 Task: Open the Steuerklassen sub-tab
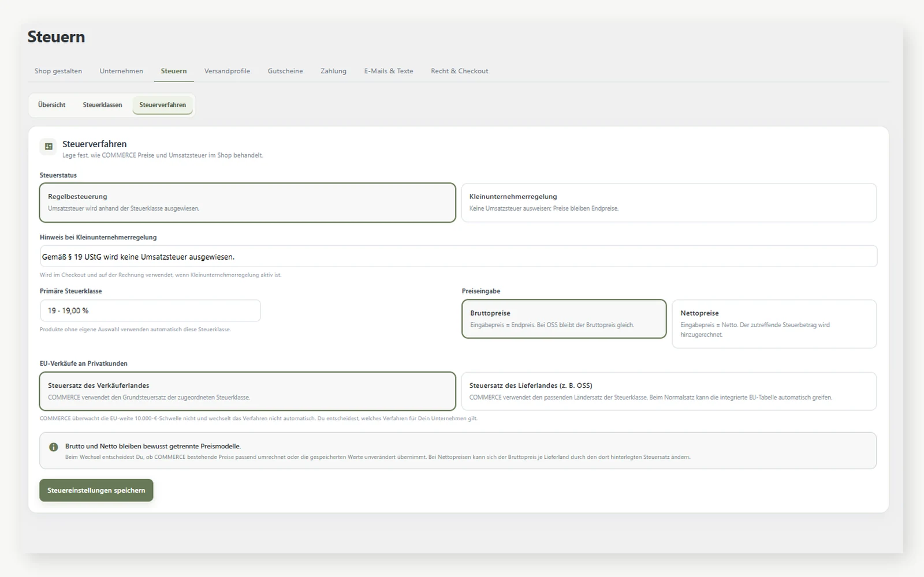point(102,105)
